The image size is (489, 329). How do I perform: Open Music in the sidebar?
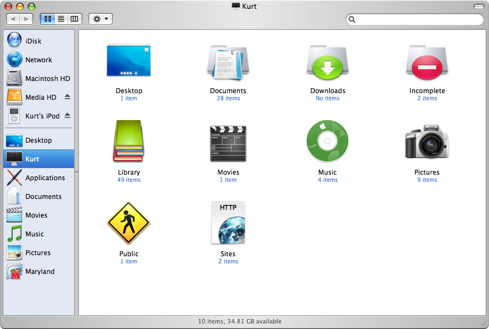(39, 234)
